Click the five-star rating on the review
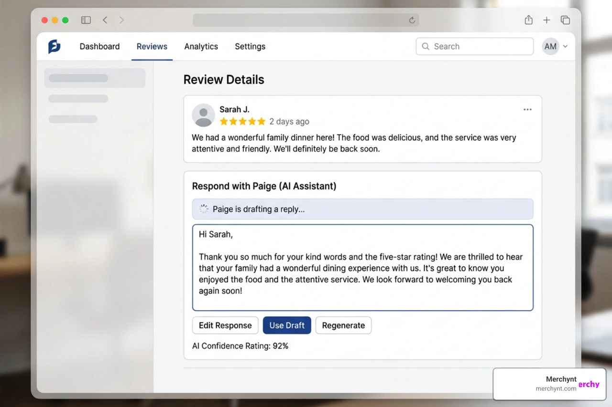612x407 pixels. [242, 121]
